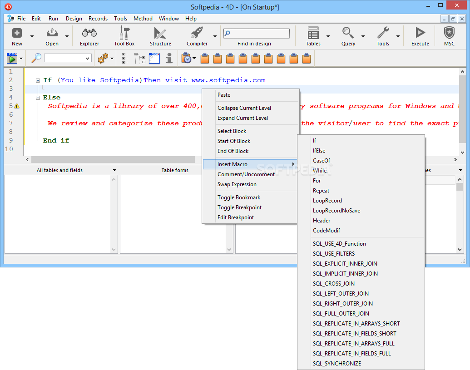Image resolution: width=470 pixels, height=370 pixels.
Task: Open the Design menu
Action: click(74, 18)
